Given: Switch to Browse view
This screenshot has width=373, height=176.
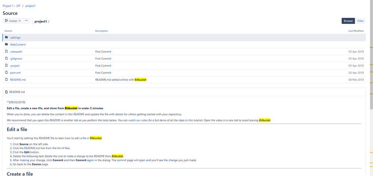Looking at the screenshot, I should [348, 21].
